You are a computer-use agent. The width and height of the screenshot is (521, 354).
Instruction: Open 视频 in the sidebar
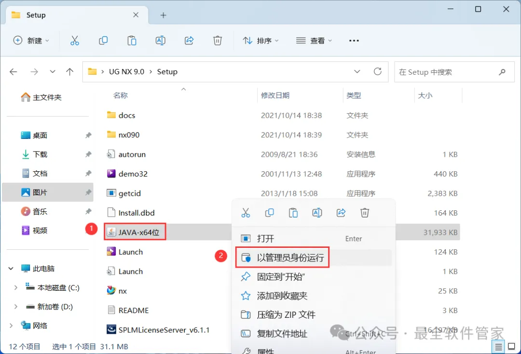point(34,230)
